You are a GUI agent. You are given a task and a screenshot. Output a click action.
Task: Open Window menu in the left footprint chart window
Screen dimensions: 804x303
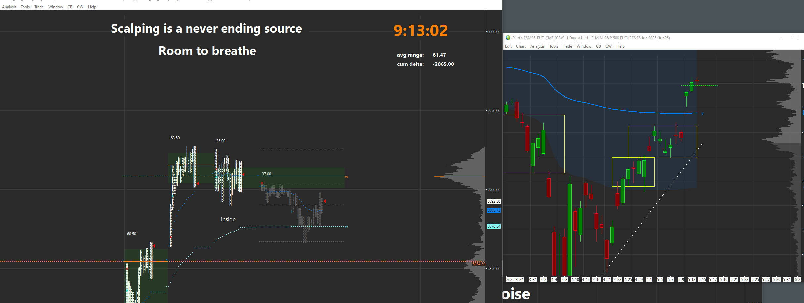coord(56,7)
